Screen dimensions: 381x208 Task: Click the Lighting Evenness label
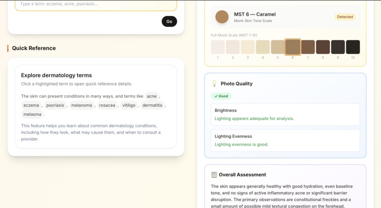[x=233, y=136]
